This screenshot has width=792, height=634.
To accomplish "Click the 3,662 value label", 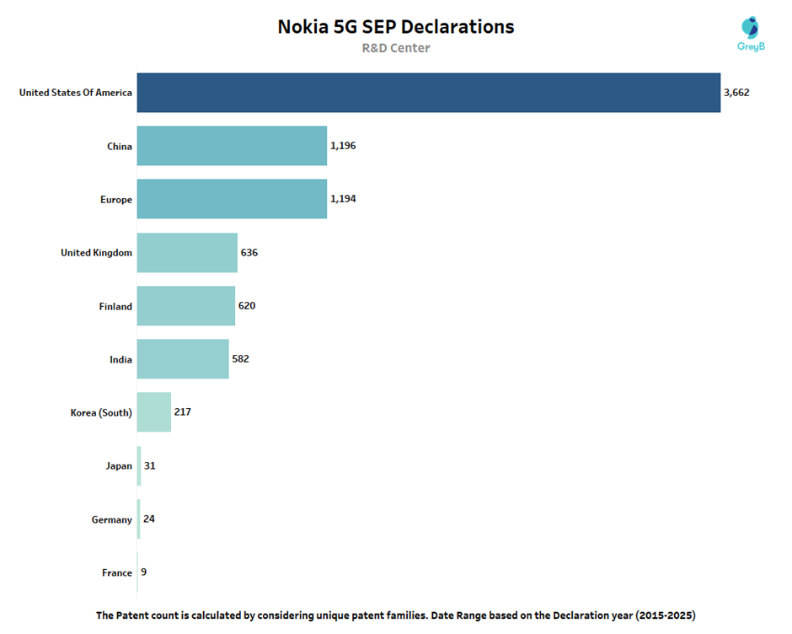I will coord(736,93).
